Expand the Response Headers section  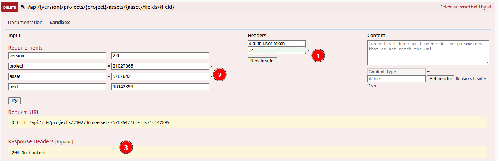point(64,142)
